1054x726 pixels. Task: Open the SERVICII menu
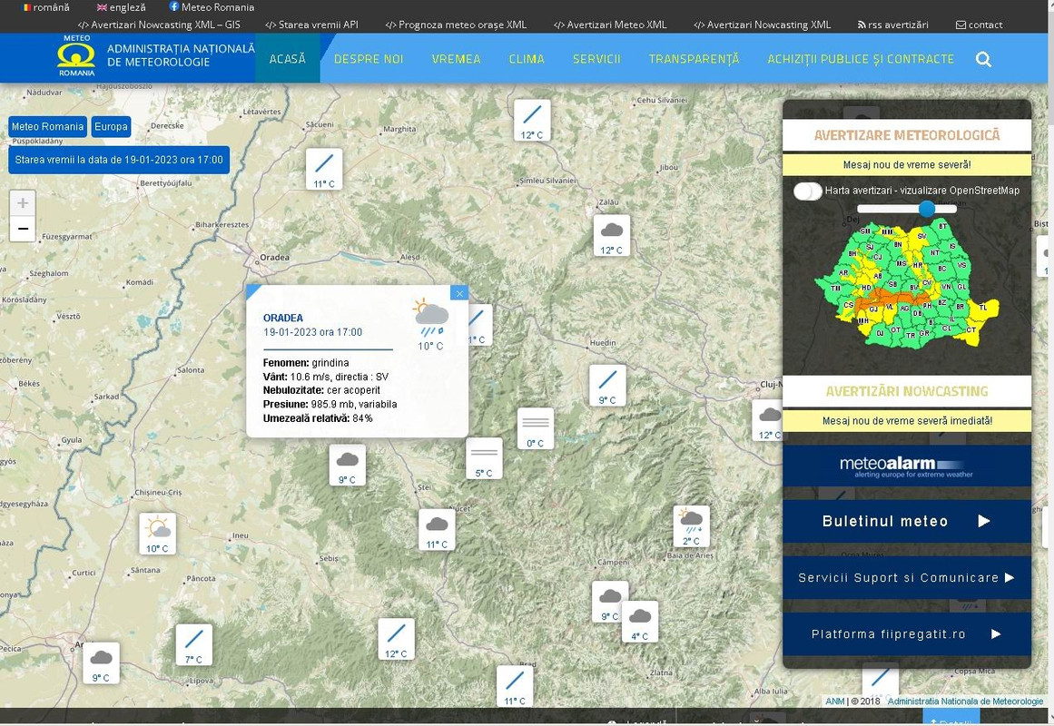[596, 59]
